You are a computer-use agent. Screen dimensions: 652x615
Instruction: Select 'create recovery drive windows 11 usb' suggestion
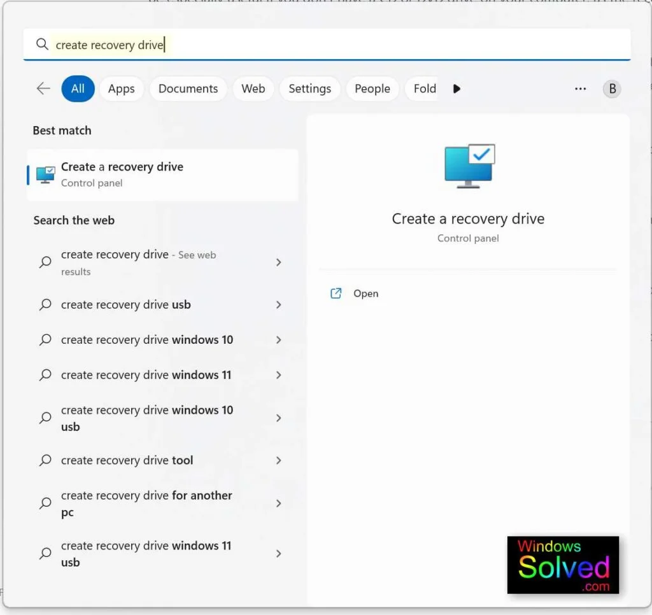pos(162,554)
